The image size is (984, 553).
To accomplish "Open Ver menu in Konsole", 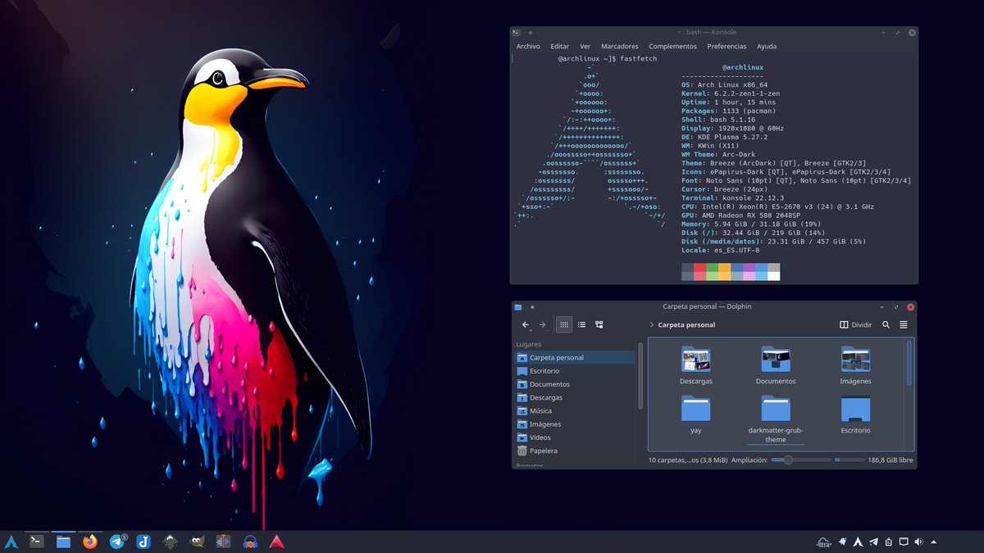I will (585, 47).
